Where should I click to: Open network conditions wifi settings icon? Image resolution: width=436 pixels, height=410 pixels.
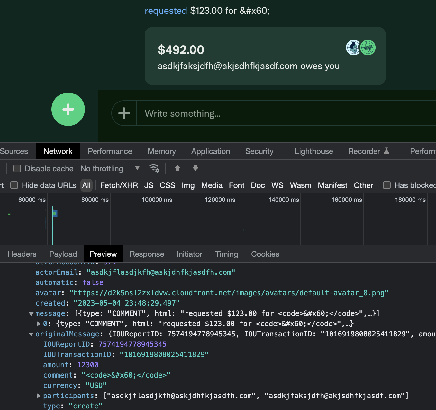pos(154,168)
